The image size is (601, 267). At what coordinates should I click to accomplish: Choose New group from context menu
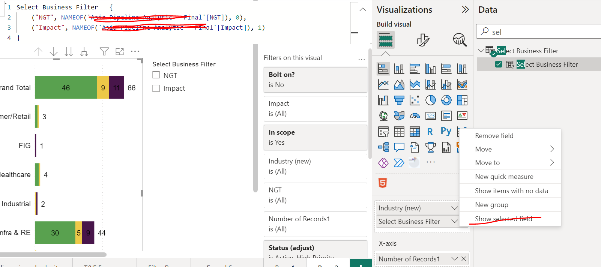[x=510, y=205]
